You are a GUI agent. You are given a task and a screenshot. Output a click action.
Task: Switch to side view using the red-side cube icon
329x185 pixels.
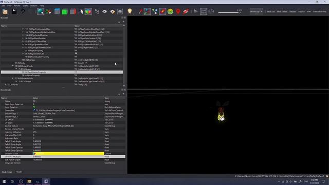point(72,11)
